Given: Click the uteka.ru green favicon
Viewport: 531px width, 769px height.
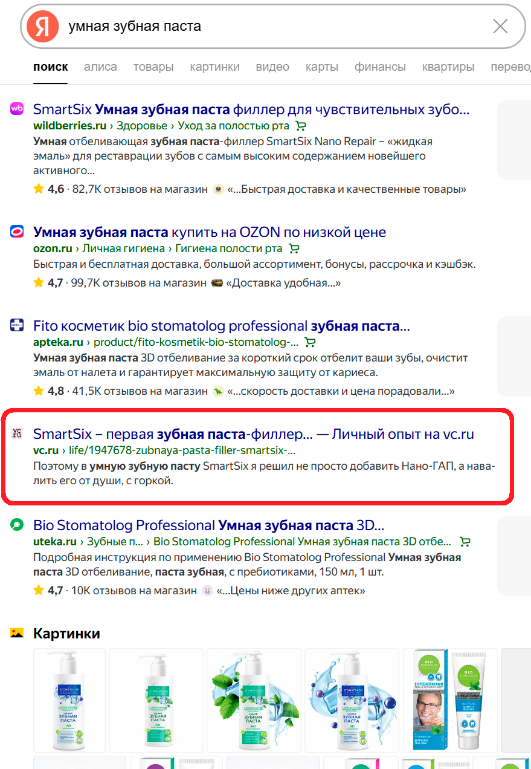Looking at the screenshot, I should [17, 524].
